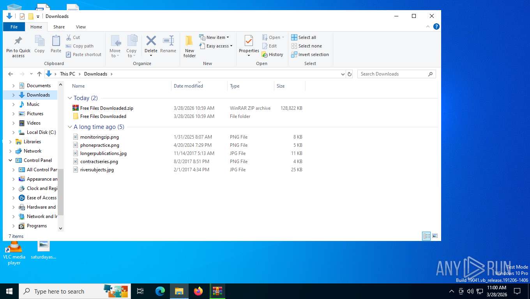This screenshot has height=299, width=530.
Task: Open Properties with checkmark icon
Action: [x=249, y=41]
